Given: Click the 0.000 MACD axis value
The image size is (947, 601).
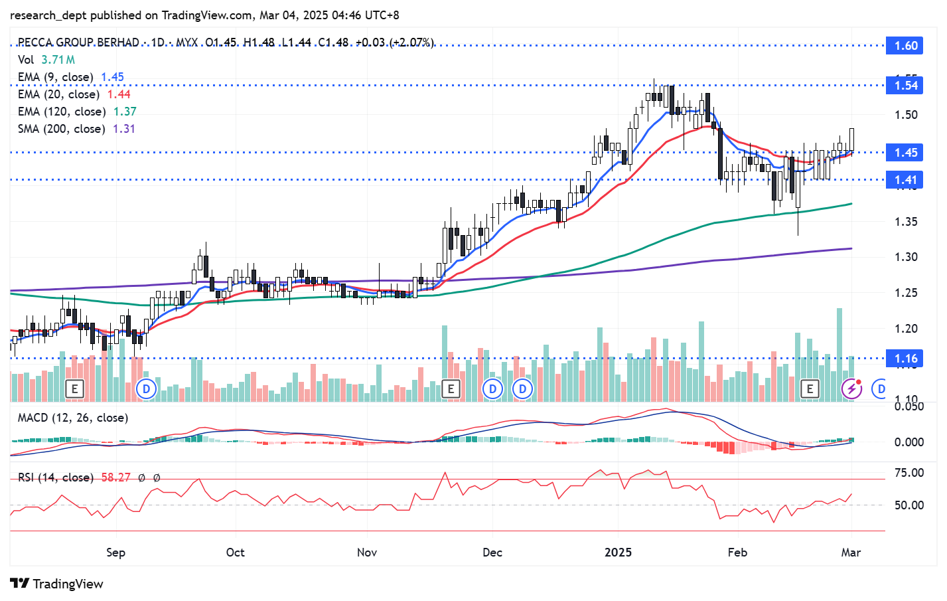Looking at the screenshot, I should pyautogui.click(x=909, y=442).
